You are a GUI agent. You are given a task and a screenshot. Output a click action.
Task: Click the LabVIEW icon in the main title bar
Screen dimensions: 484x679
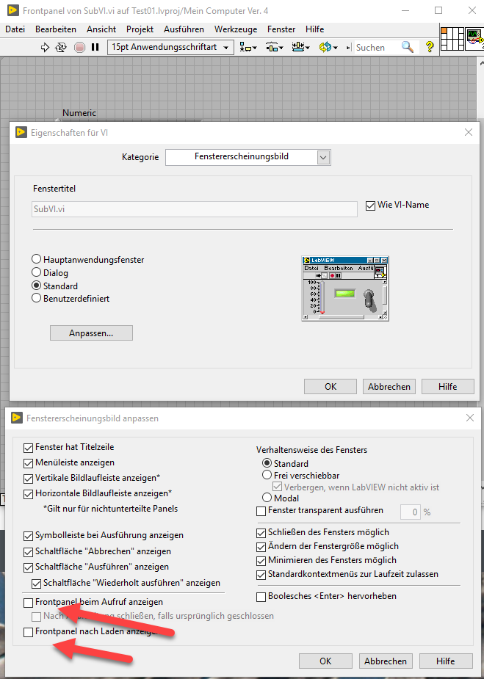pyautogui.click(x=12, y=10)
